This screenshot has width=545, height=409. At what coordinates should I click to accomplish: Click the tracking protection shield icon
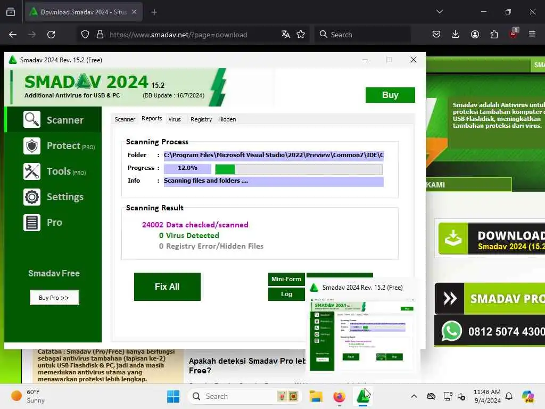[x=85, y=35]
